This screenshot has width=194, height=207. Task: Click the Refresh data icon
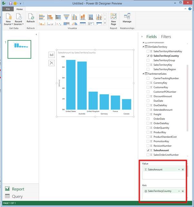point(31,16)
